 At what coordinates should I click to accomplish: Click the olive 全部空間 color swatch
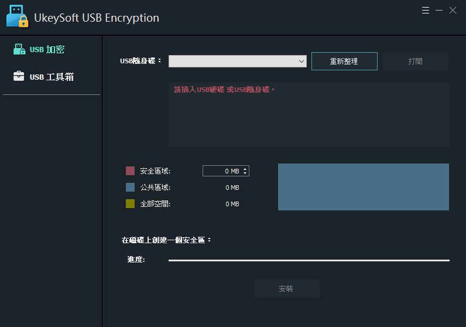click(x=130, y=204)
